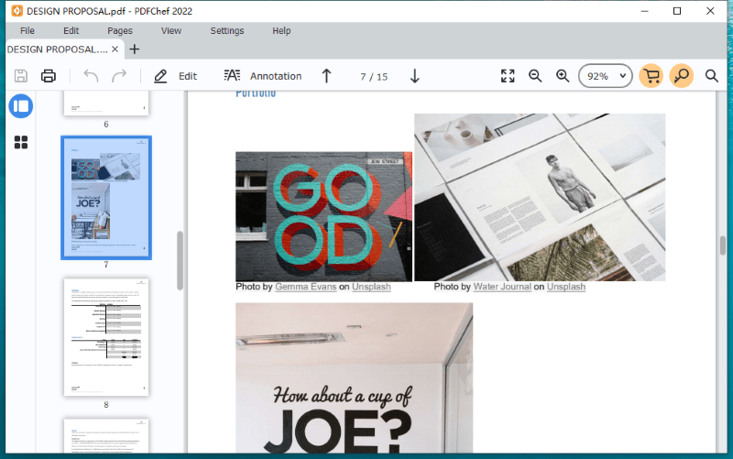Go to previous page with up arrow
The height and width of the screenshot is (459, 733).
pos(326,76)
